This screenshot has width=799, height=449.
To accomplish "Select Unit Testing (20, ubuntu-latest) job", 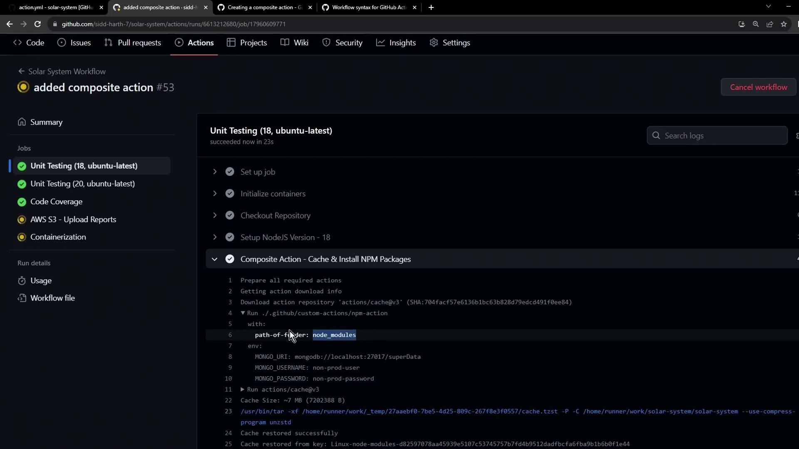I will 82,184.
